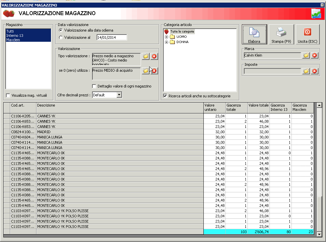Clear Imposte field using red X icon
This screenshot has height=242, width=326.
314,71
